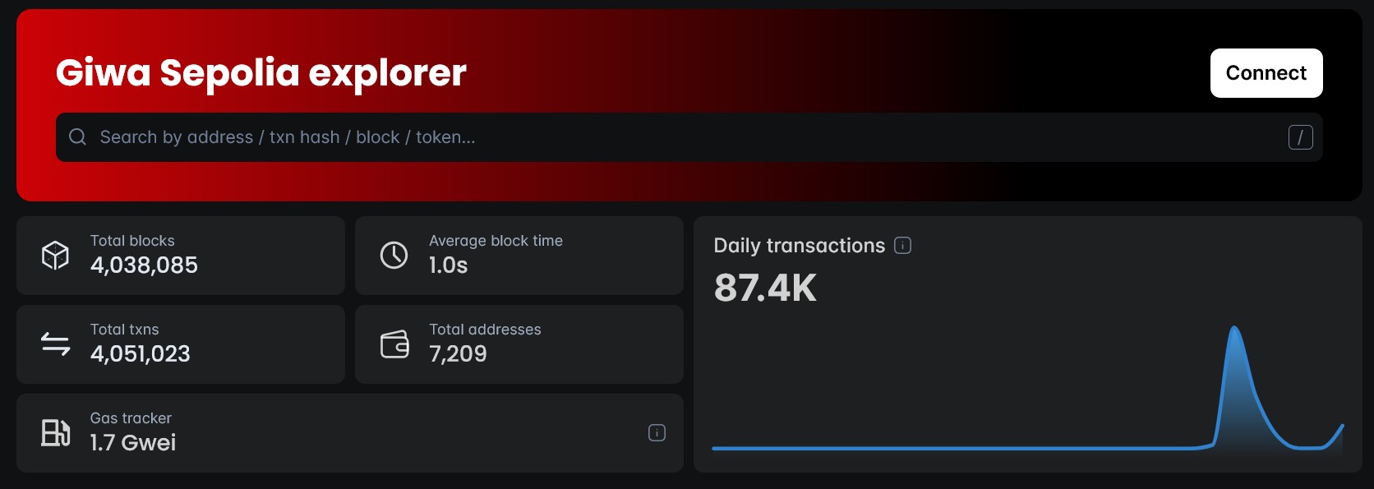Open the Gas tracker info icon

[x=657, y=433]
